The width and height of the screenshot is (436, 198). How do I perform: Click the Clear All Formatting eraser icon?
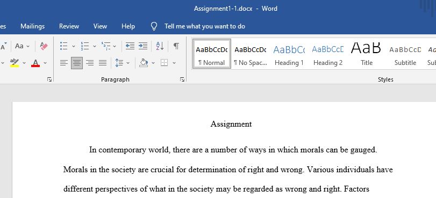pos(44,46)
